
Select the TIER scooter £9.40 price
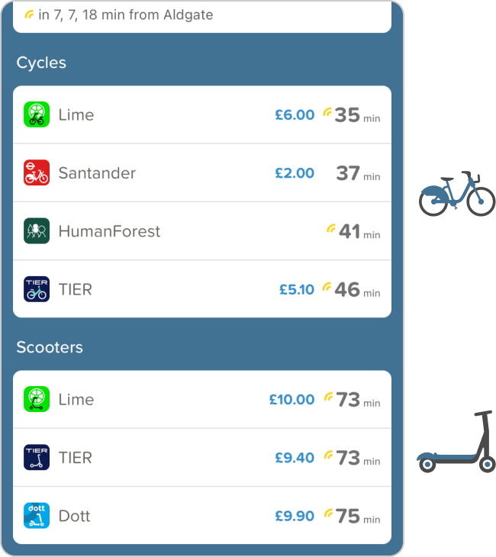(295, 458)
